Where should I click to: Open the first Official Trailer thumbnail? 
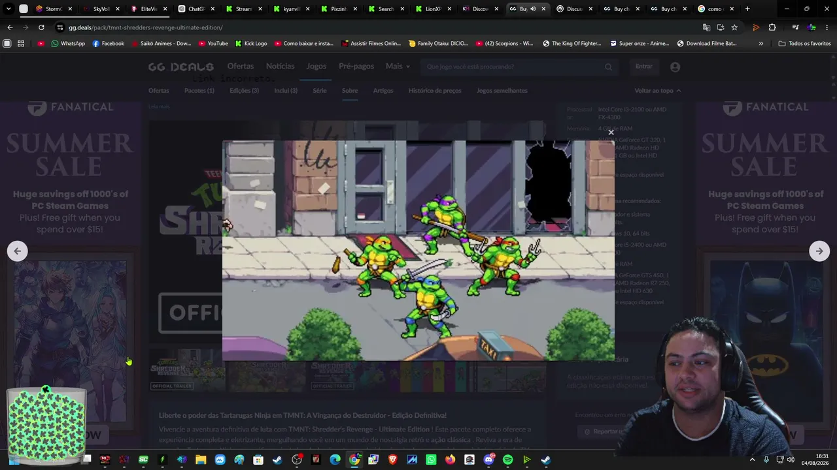click(x=187, y=370)
